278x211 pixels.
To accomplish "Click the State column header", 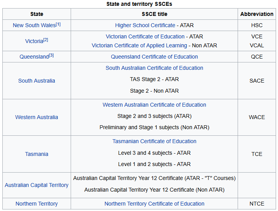I will (x=37, y=14).
